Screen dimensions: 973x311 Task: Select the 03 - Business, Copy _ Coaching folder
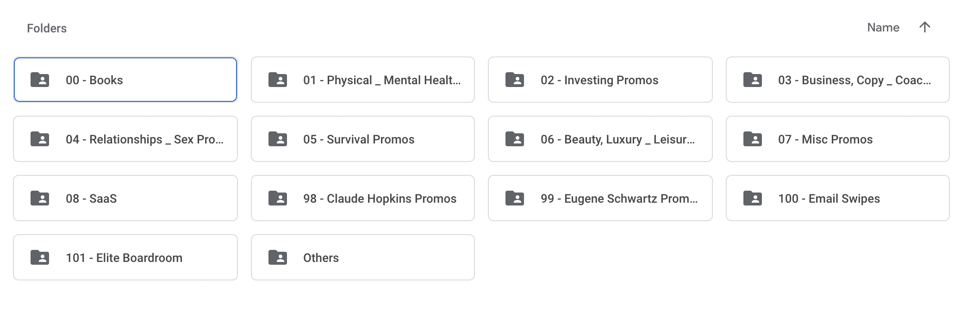coord(838,80)
